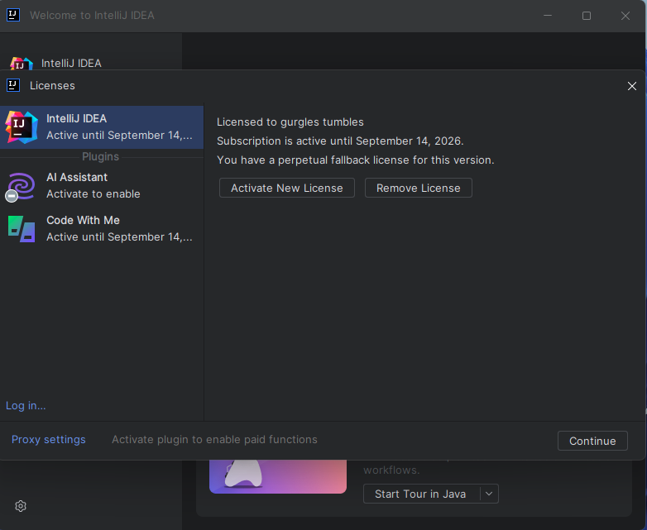This screenshot has height=530, width=647.
Task: Open the Log in... link
Action: [26, 405]
